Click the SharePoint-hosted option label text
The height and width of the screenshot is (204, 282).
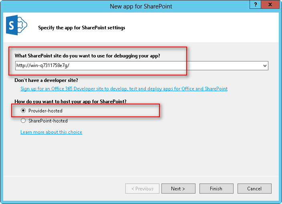pos(48,120)
